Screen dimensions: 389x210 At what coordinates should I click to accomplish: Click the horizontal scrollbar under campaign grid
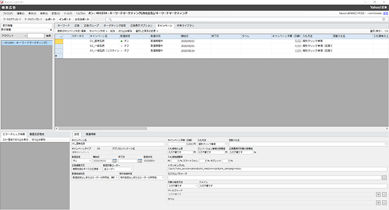(103, 129)
